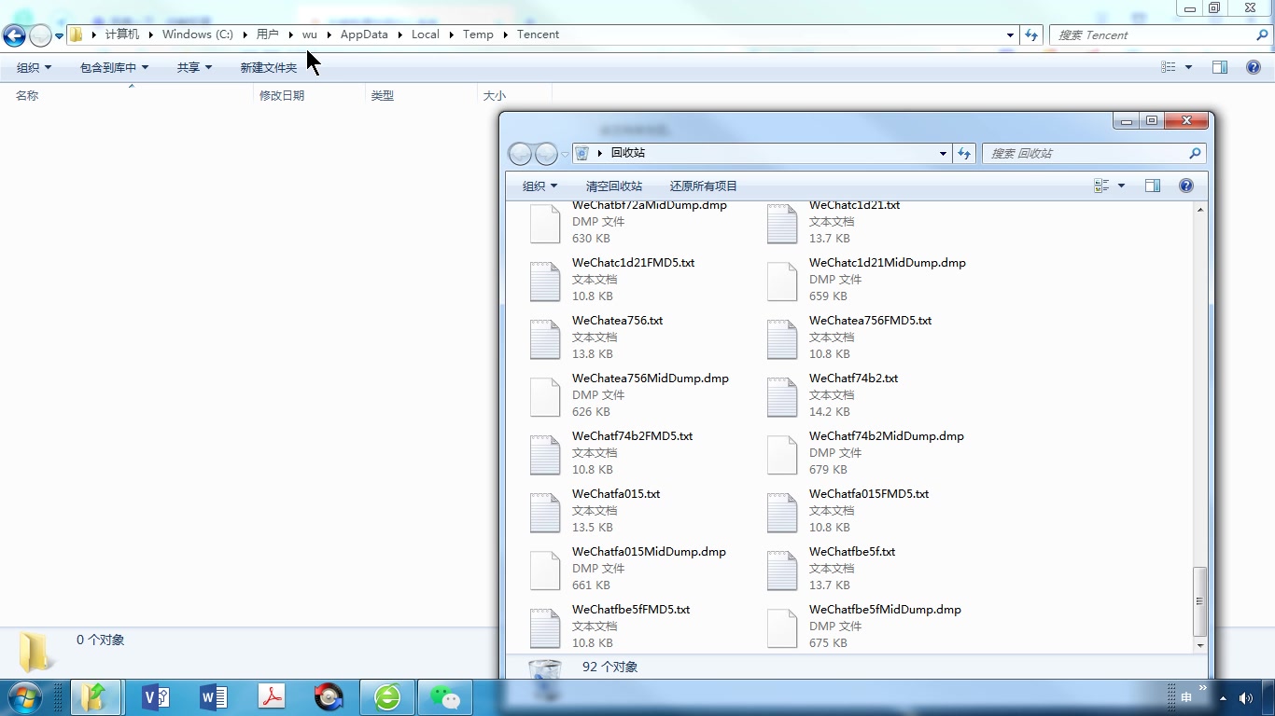Open Adobe Acrobat from the taskbar
The width and height of the screenshot is (1275, 716).
(x=272, y=696)
